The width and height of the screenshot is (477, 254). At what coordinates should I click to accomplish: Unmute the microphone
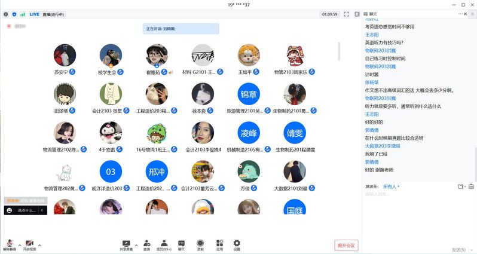(x=10, y=244)
